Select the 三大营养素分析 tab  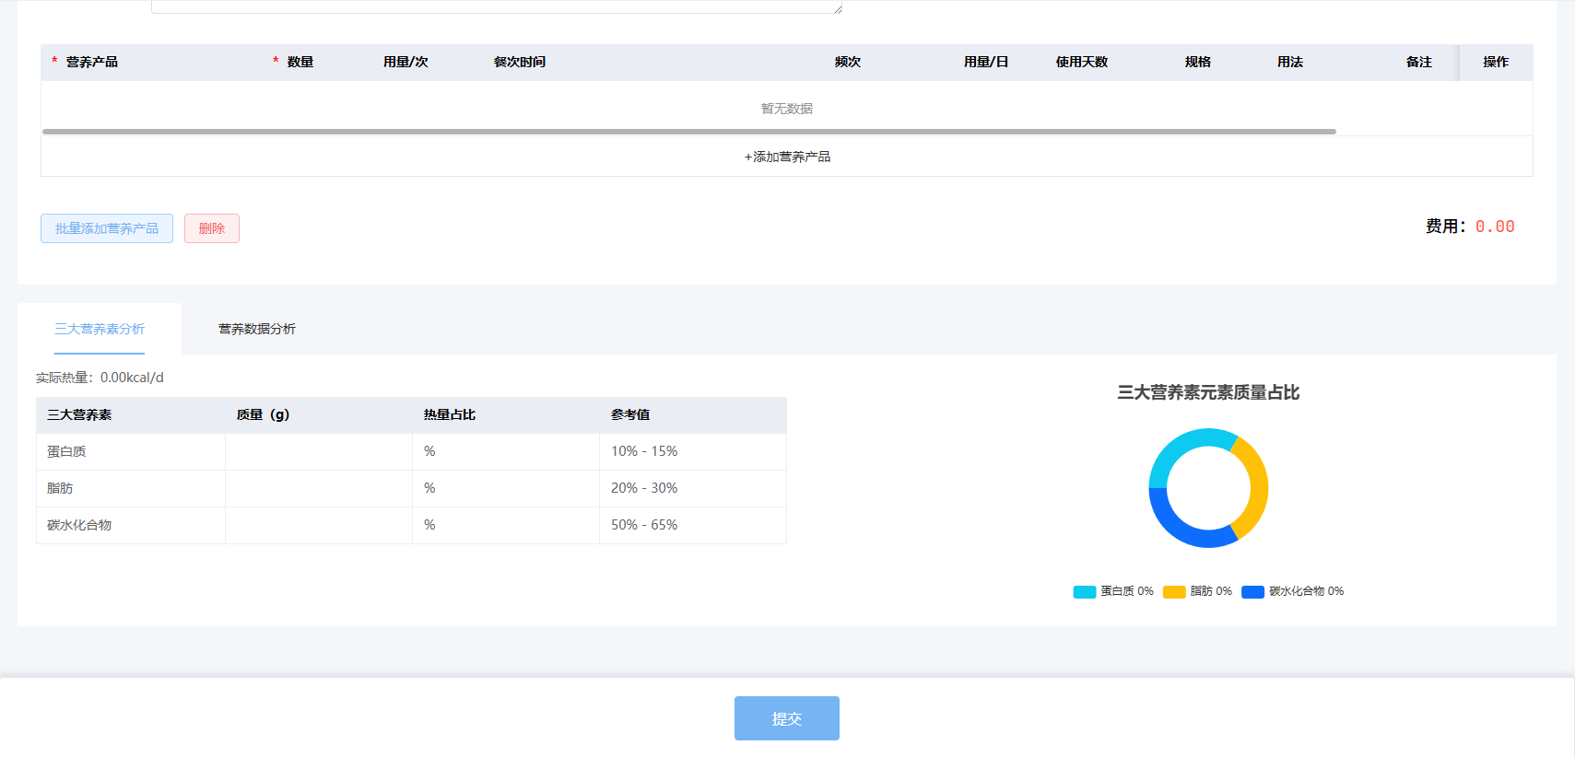coord(100,329)
